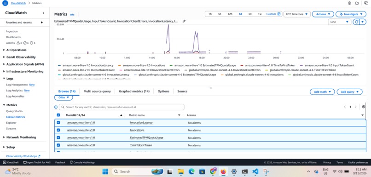Open Firefox from the taskbar

click(223, 171)
